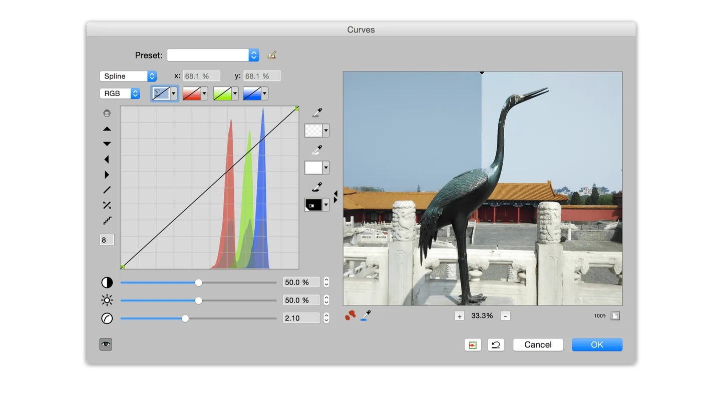
Task: Open the white swatch dropdown arrow
Action: 326,167
